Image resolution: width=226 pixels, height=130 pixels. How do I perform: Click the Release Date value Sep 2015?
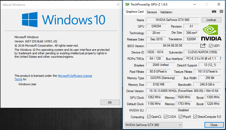156,39
